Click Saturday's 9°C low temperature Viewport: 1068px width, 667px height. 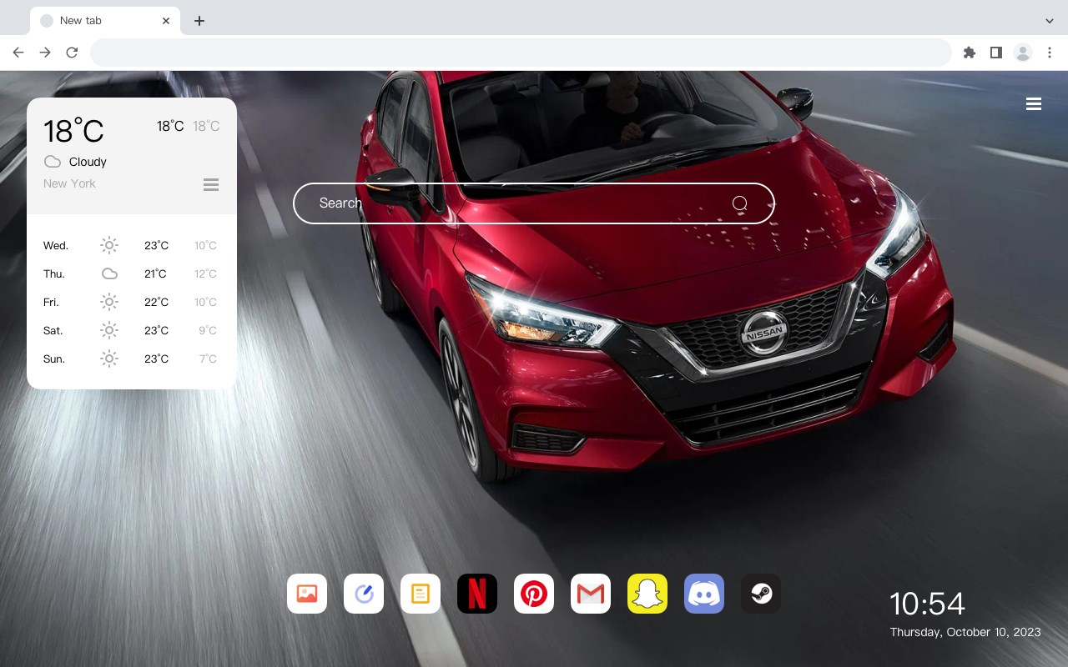[x=208, y=330]
